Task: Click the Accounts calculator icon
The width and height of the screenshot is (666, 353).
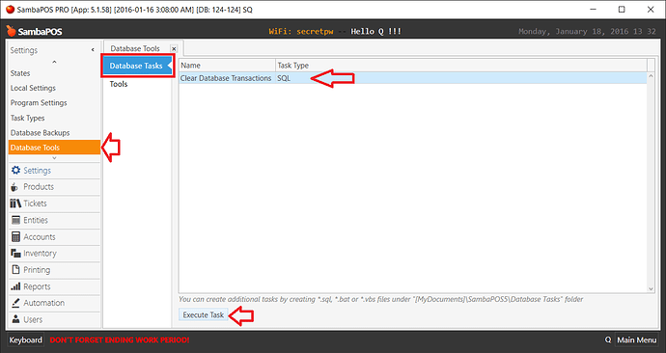Action: point(15,236)
